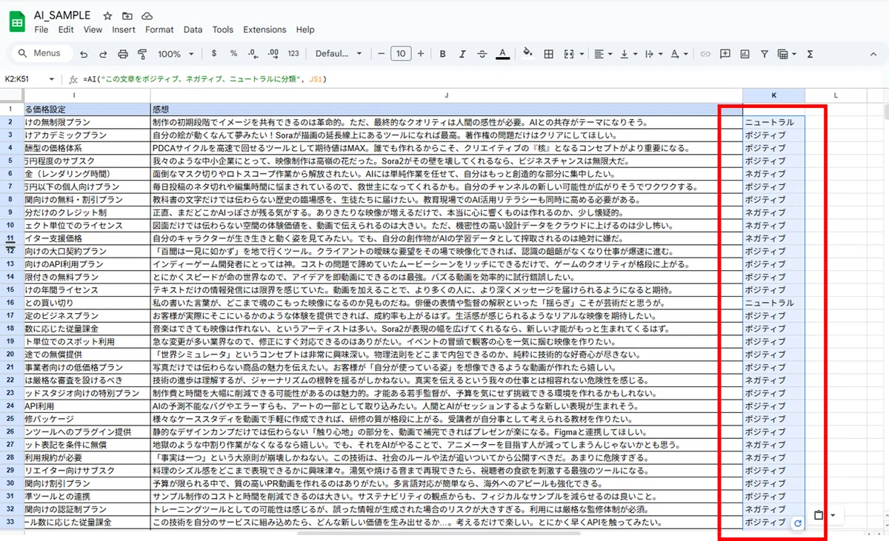
Task: Click the Menus search box
Action: click(40, 53)
